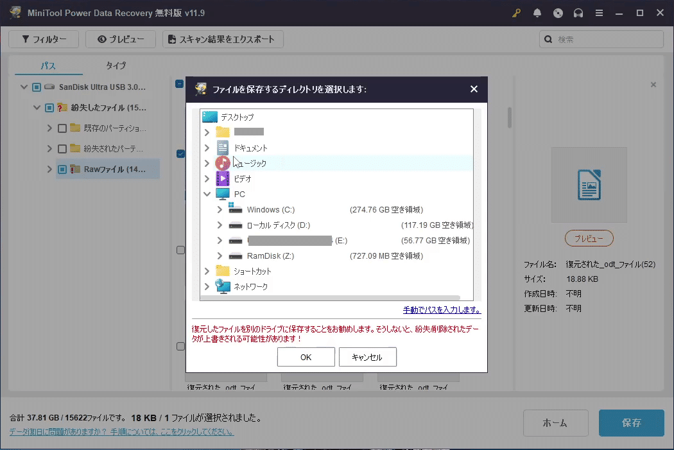Select ローカル ディスク (D:) drive
The image size is (674, 450).
click(x=278, y=225)
